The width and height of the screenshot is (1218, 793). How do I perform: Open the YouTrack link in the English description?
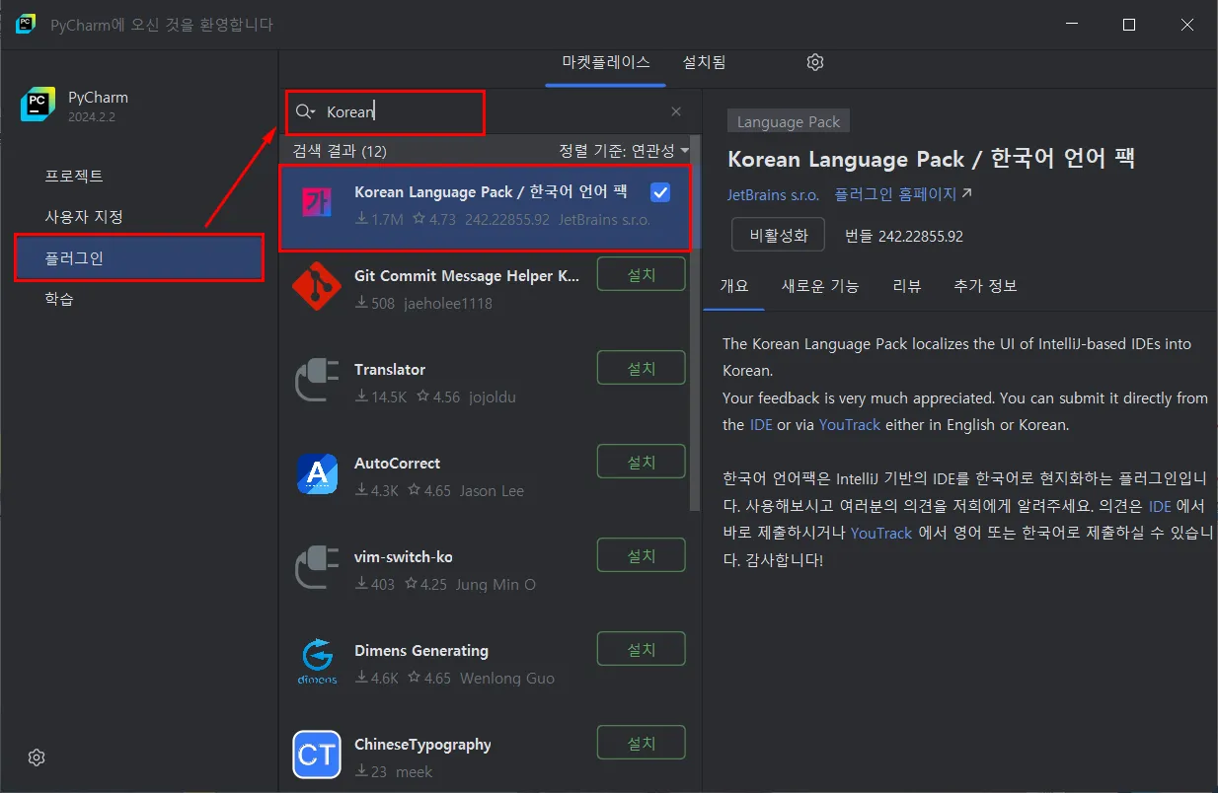(849, 425)
